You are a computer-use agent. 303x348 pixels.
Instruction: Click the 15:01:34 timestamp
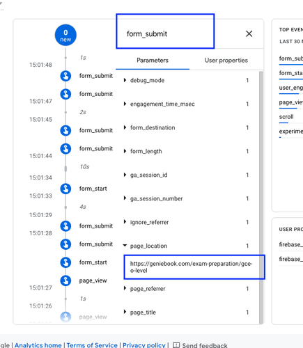pyautogui.click(x=40, y=177)
